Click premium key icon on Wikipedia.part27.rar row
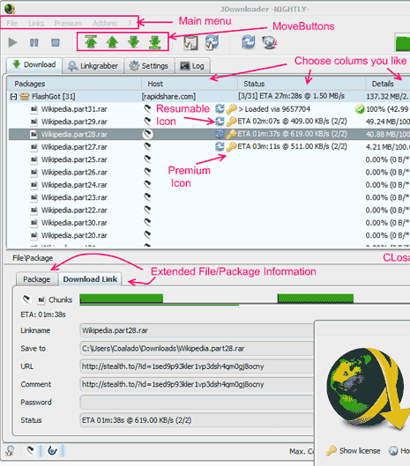This screenshot has height=466, width=410. (x=231, y=147)
